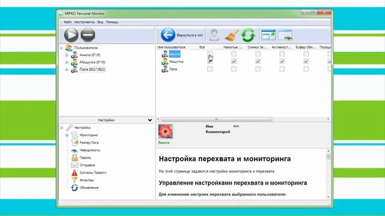Click the window with eye icon

[285, 35]
